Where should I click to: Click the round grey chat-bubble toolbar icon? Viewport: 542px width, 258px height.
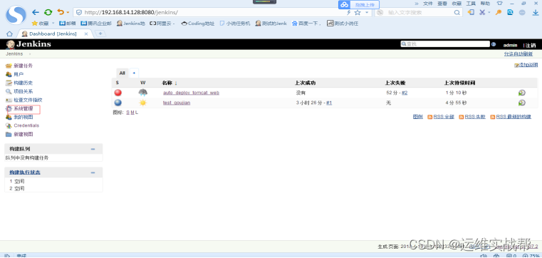click(522, 12)
